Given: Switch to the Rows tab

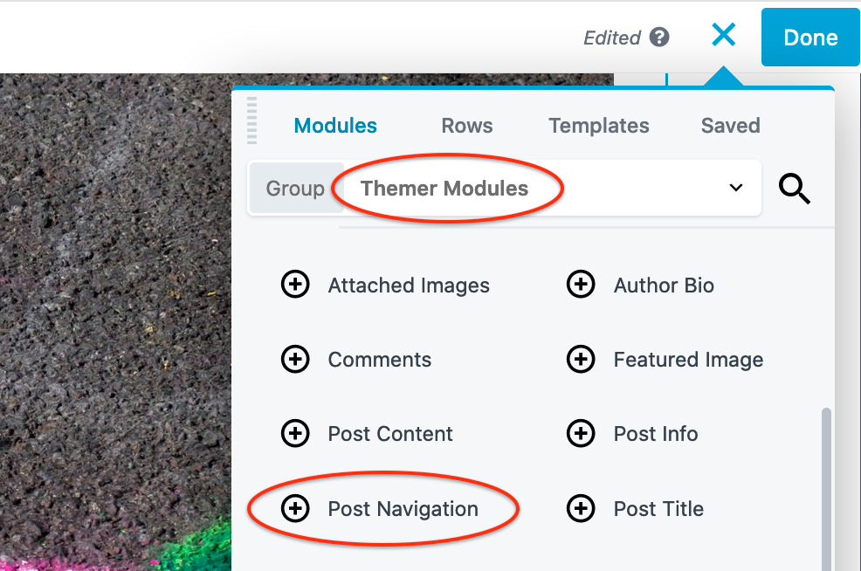Looking at the screenshot, I should pyautogui.click(x=467, y=126).
